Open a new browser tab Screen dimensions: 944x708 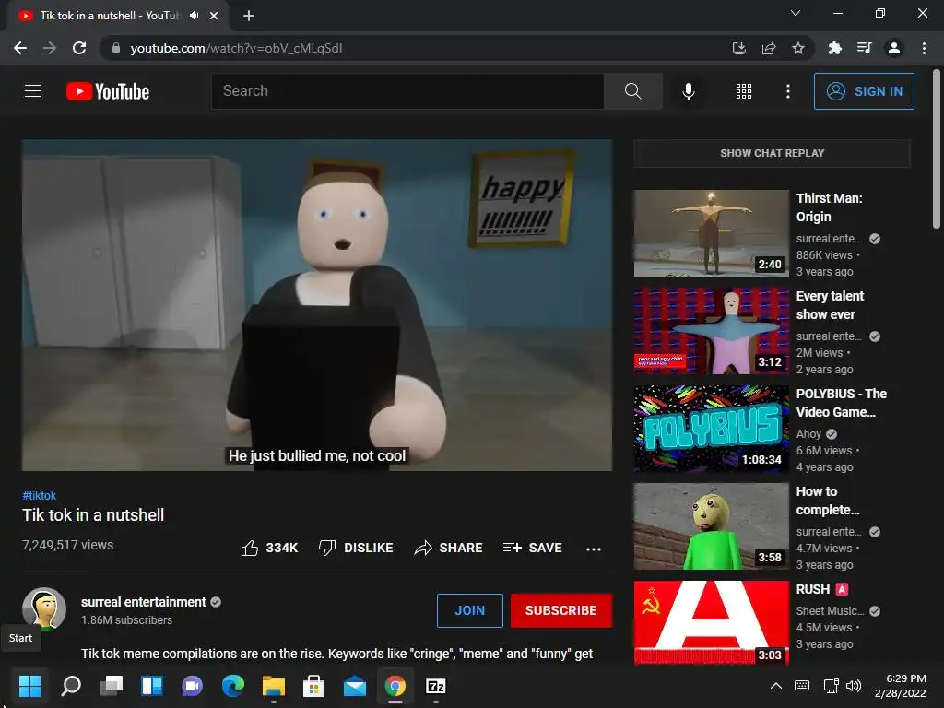pos(249,16)
